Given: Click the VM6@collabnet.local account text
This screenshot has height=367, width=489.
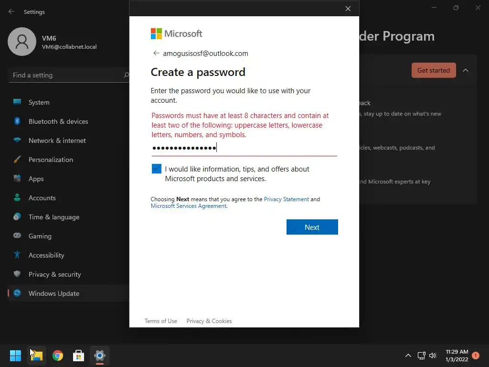Looking at the screenshot, I should (x=69, y=47).
